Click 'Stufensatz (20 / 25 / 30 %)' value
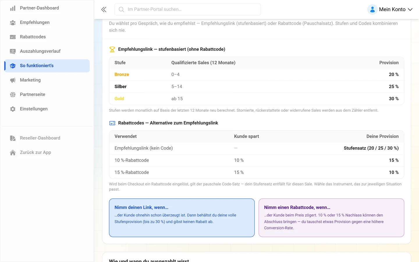 pos(371,148)
